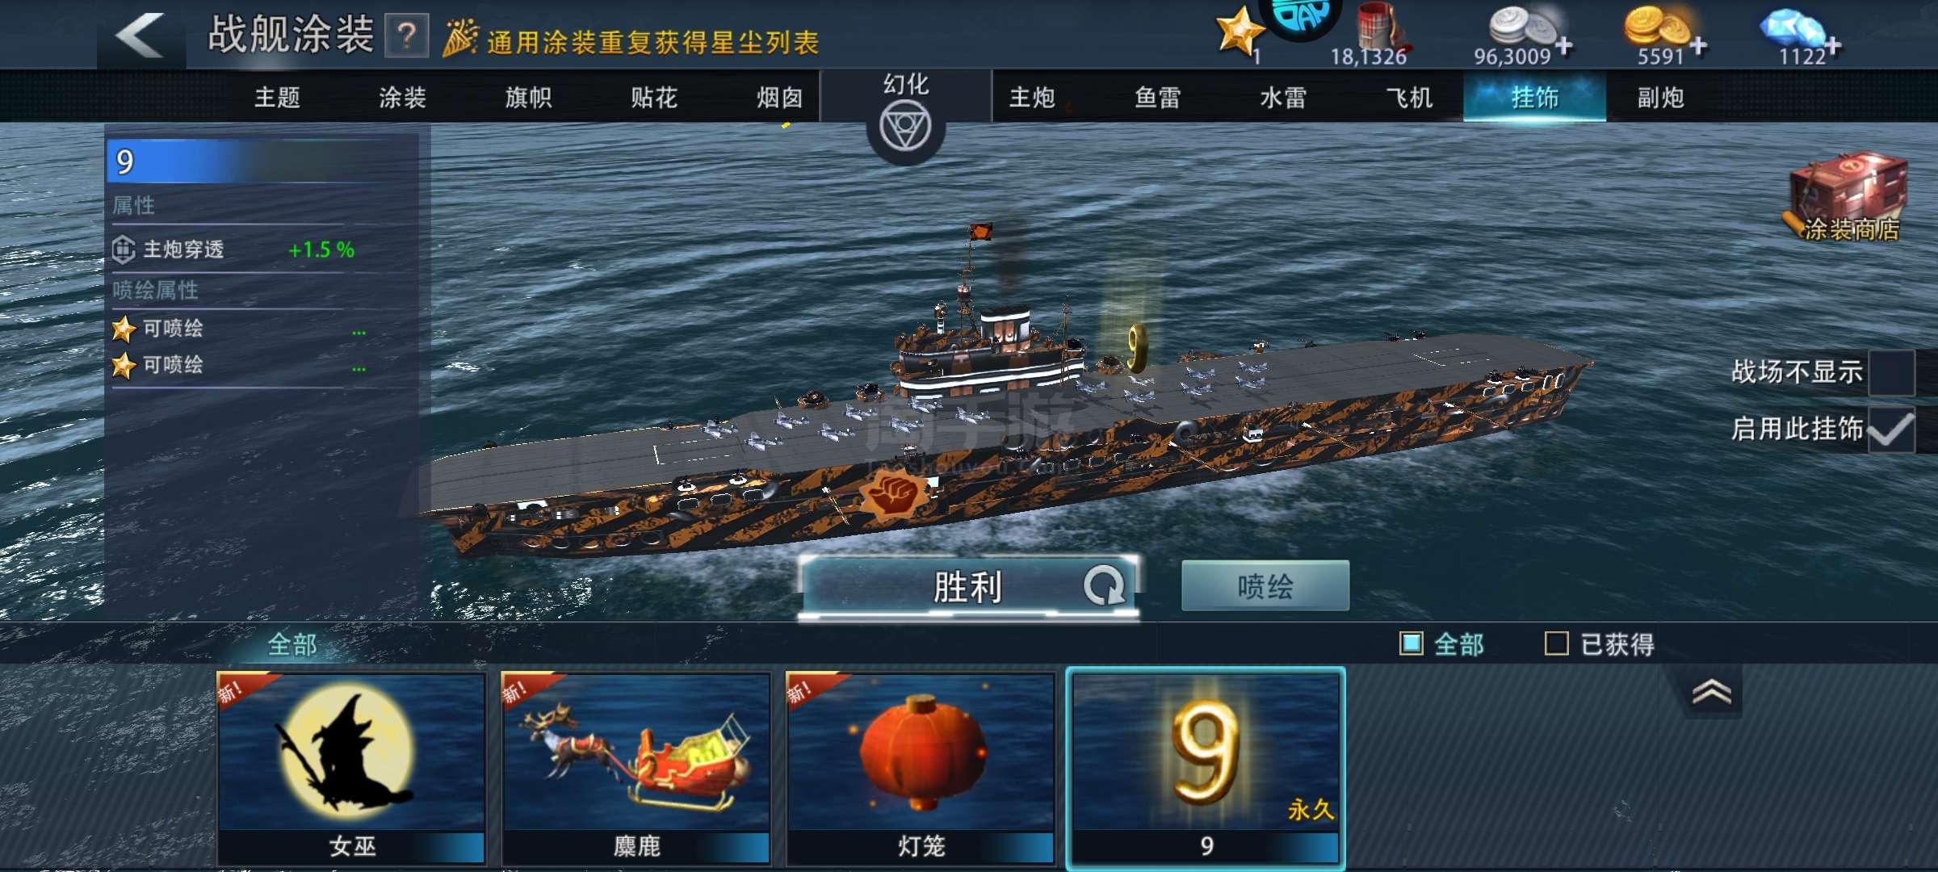Image resolution: width=1938 pixels, height=872 pixels.
Task: Tap the paint bucket resource icon
Action: [x=1381, y=26]
